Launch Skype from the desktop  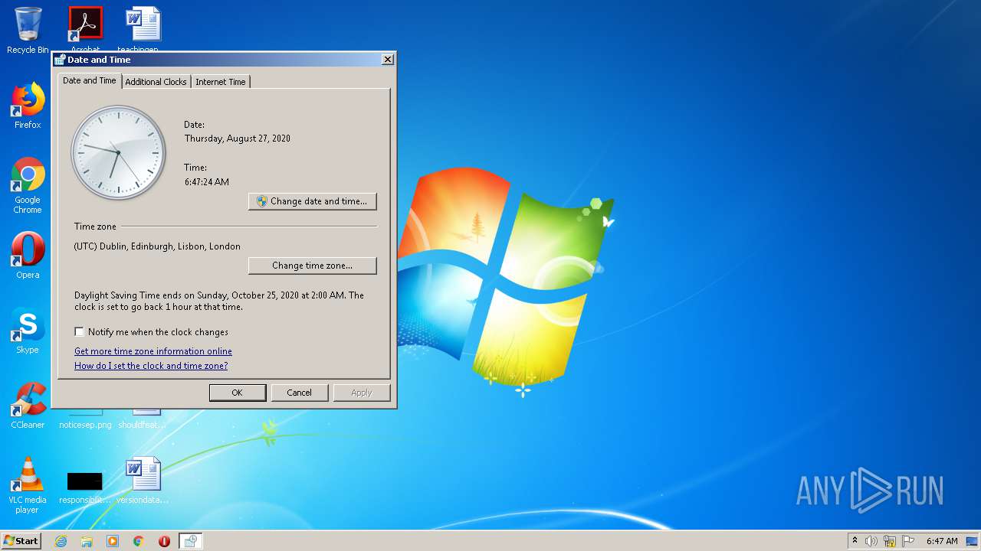(x=28, y=331)
